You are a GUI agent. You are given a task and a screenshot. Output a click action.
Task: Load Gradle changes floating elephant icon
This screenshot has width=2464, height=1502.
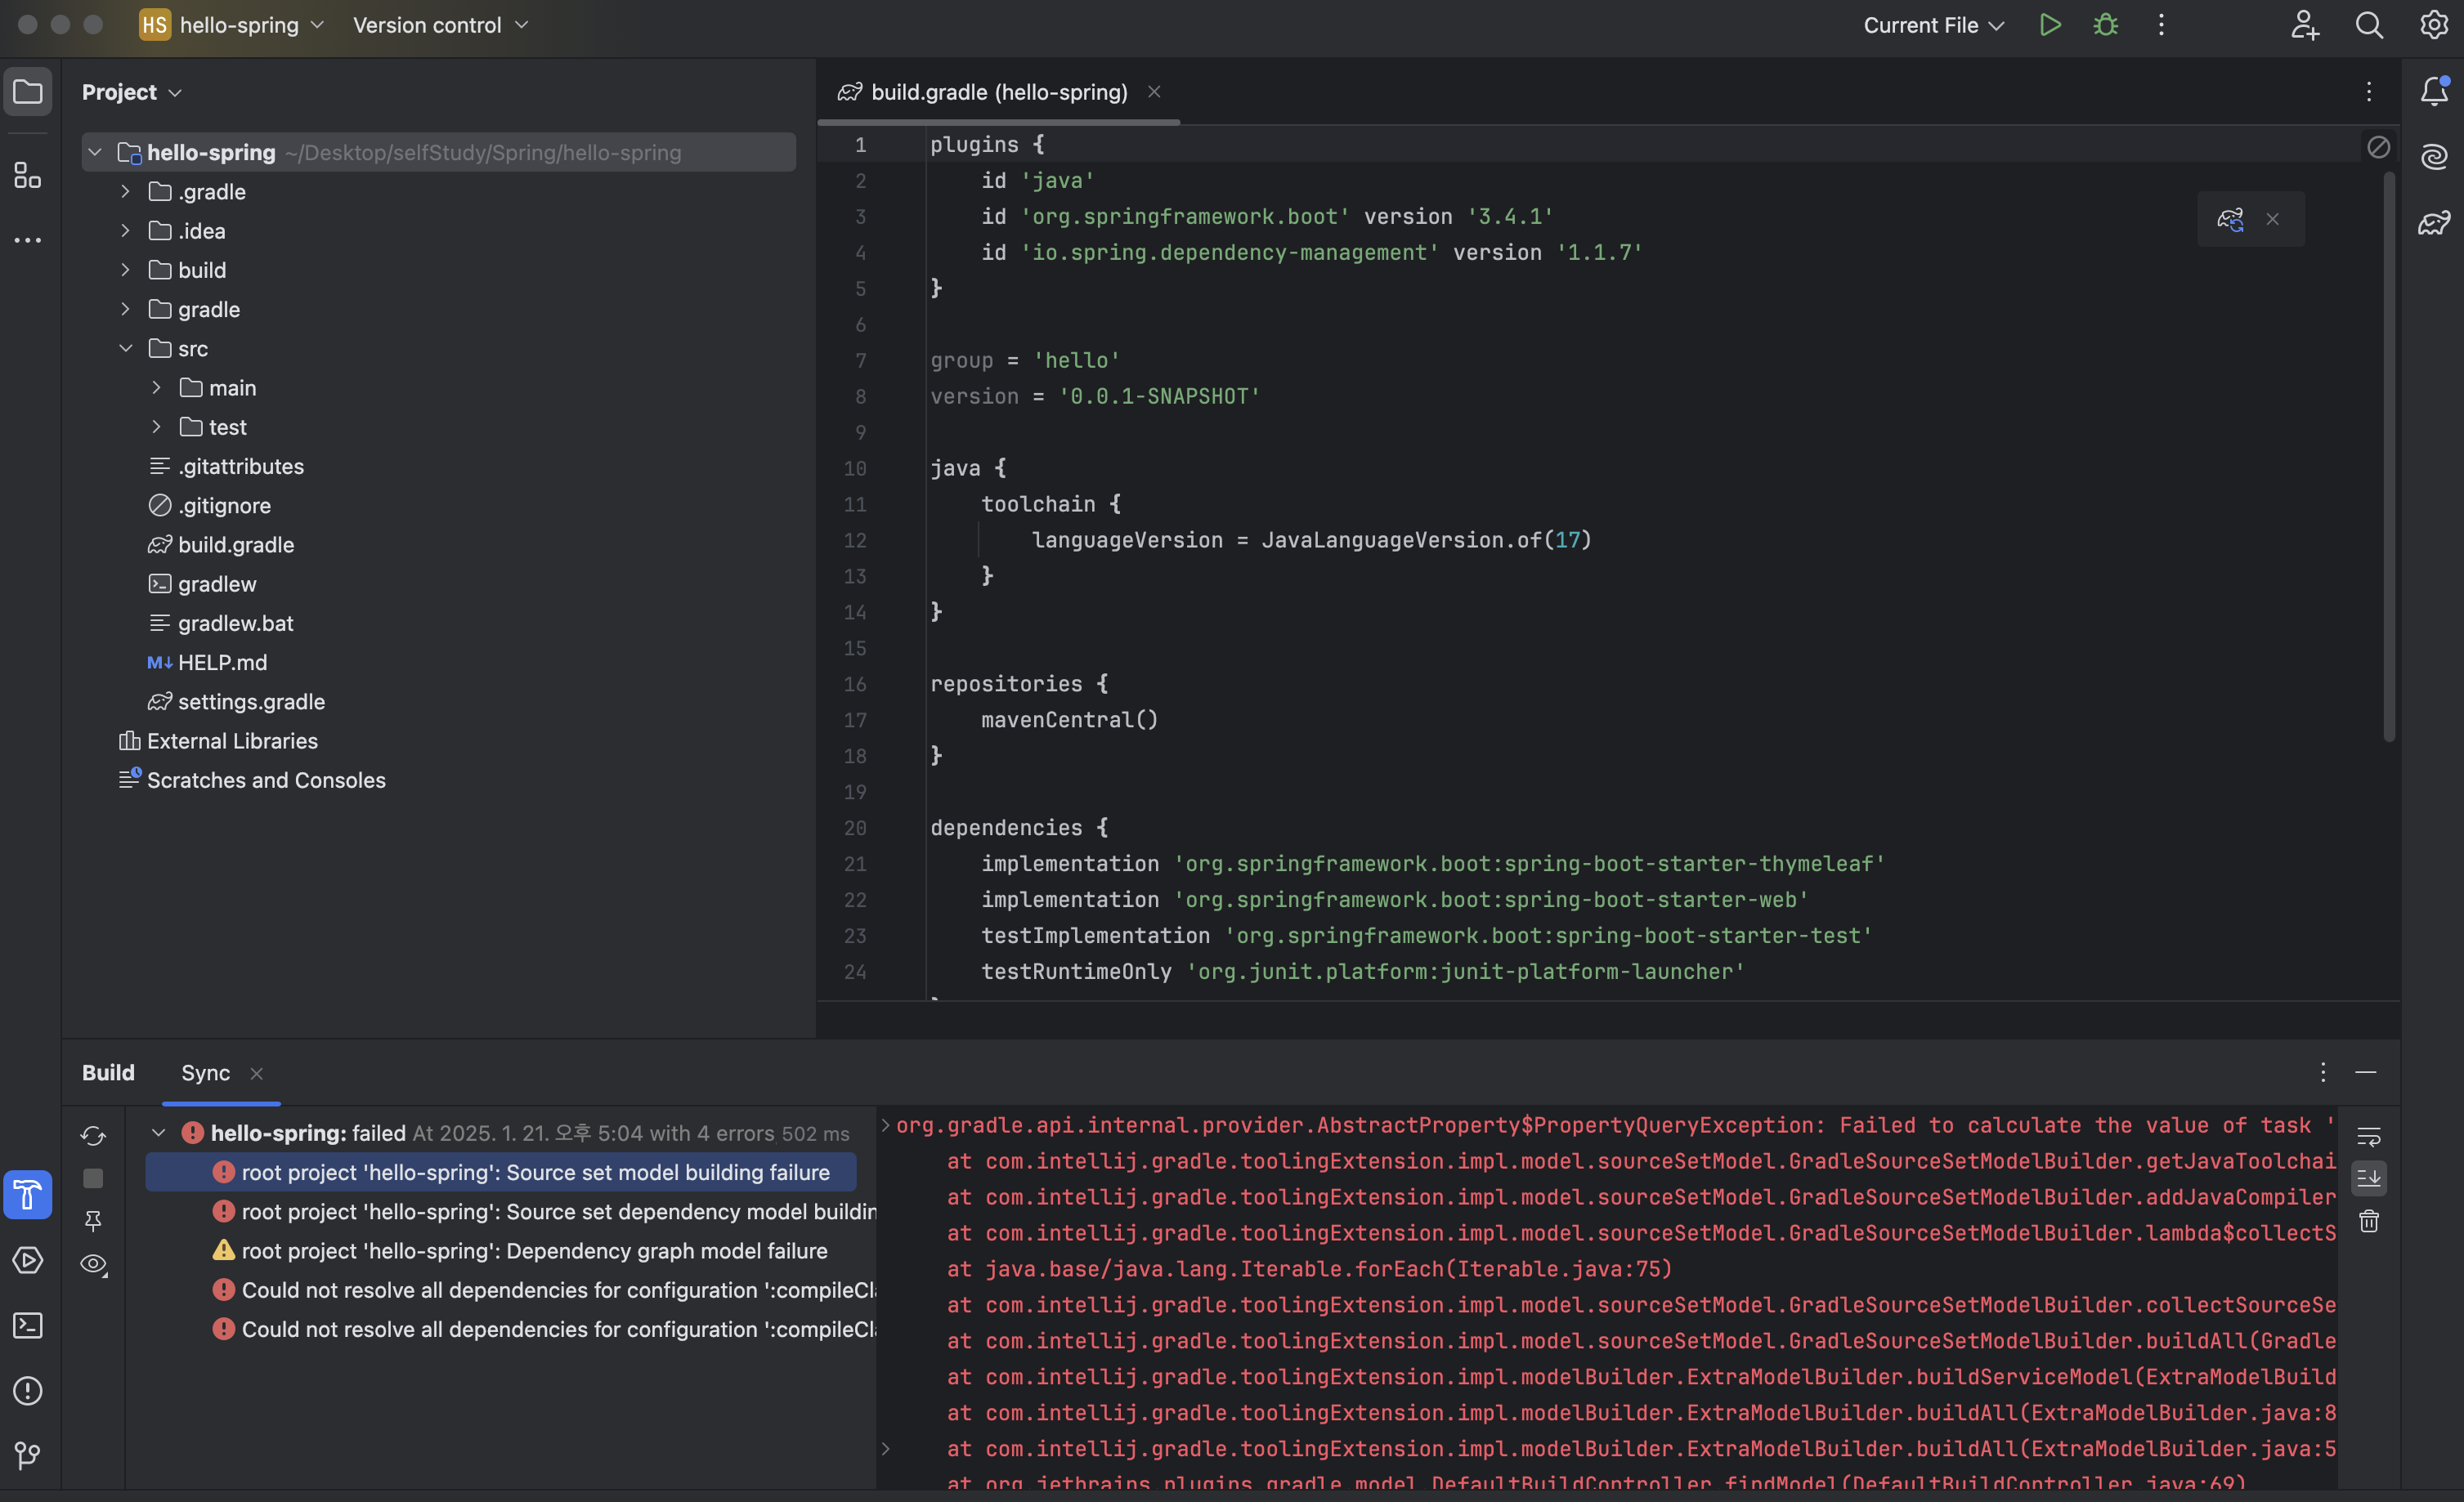coord(2230,219)
